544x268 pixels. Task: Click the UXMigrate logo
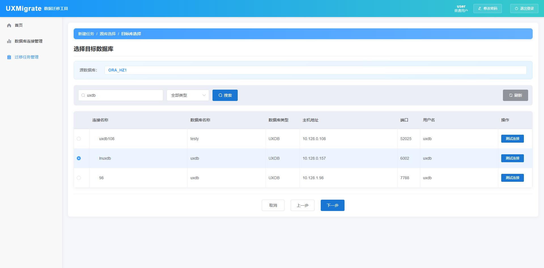coord(24,9)
